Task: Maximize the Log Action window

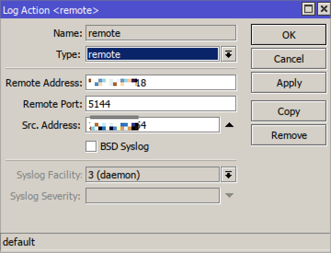Action: [309, 9]
